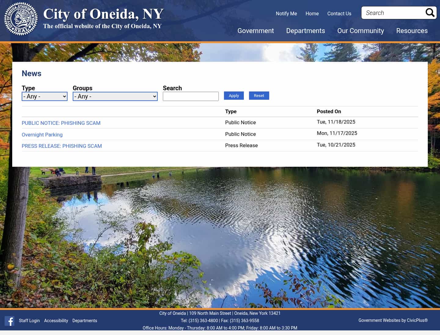The image size is (440, 335).
Task: Click the Apply filter button
Action: [234, 95]
